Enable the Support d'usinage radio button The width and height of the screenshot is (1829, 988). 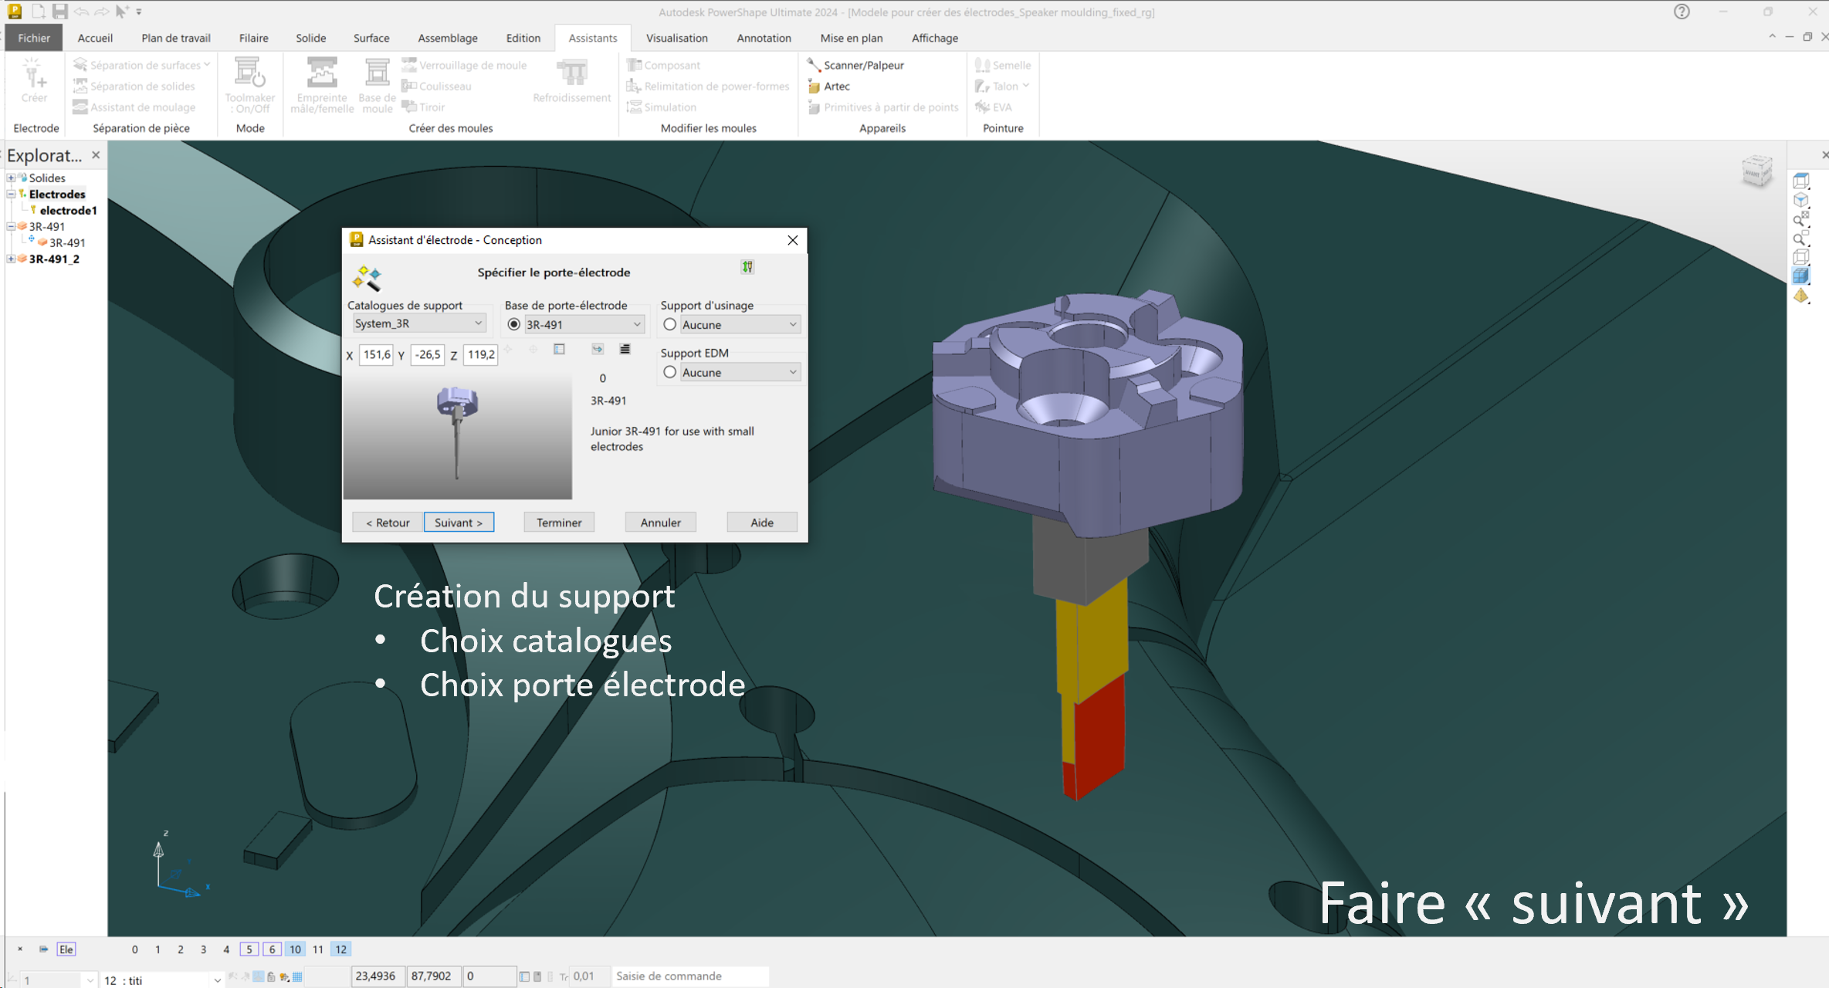coord(669,325)
